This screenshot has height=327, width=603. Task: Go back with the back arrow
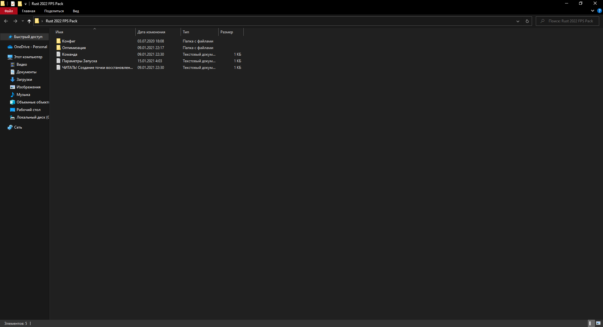tap(6, 21)
